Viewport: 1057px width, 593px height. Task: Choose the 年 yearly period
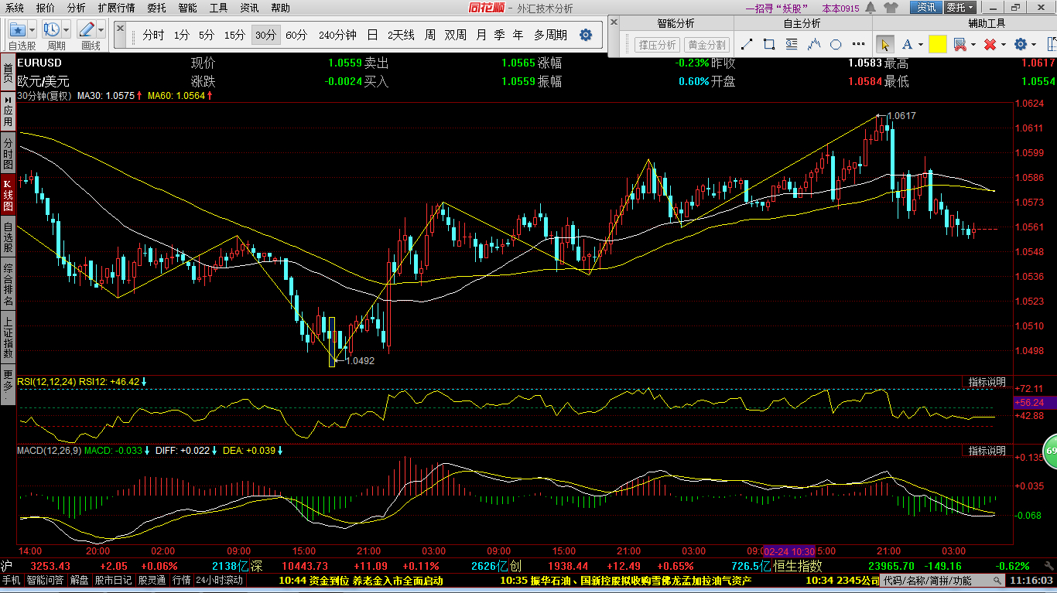click(518, 35)
